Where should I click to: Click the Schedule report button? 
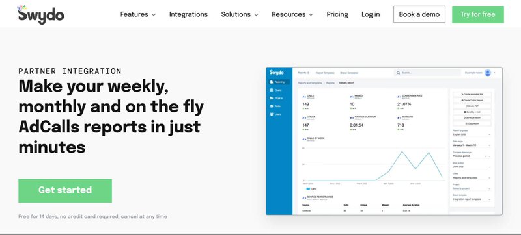tap(472, 118)
